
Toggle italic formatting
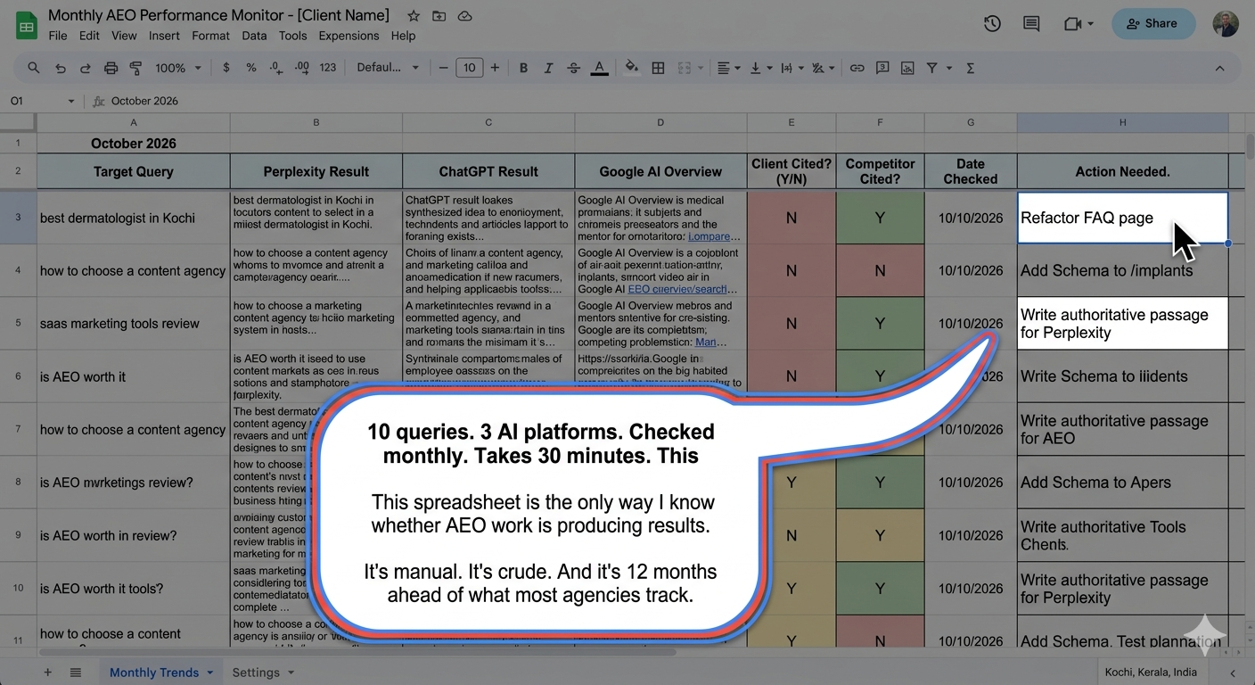(548, 68)
